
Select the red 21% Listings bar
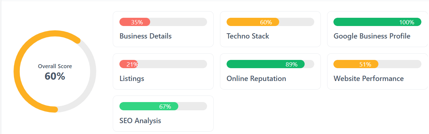coord(129,64)
